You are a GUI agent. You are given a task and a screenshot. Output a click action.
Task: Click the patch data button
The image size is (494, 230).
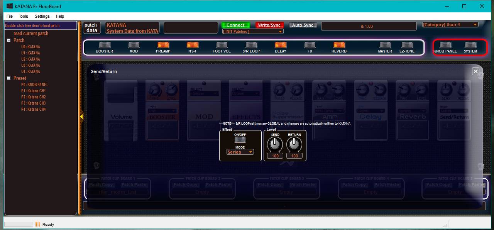(x=92, y=28)
